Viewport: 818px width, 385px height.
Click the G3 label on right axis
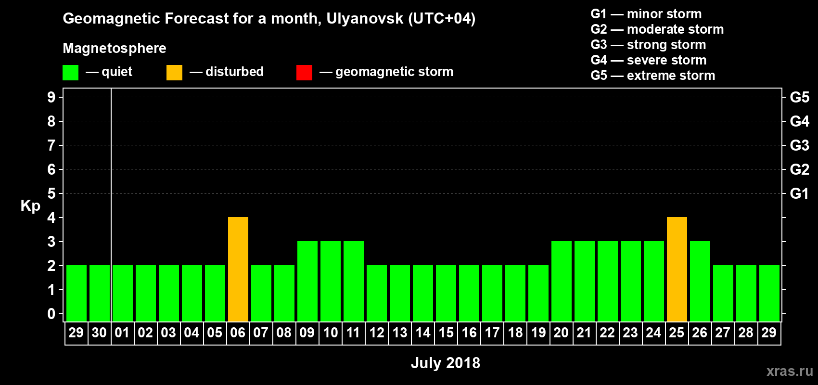(800, 145)
